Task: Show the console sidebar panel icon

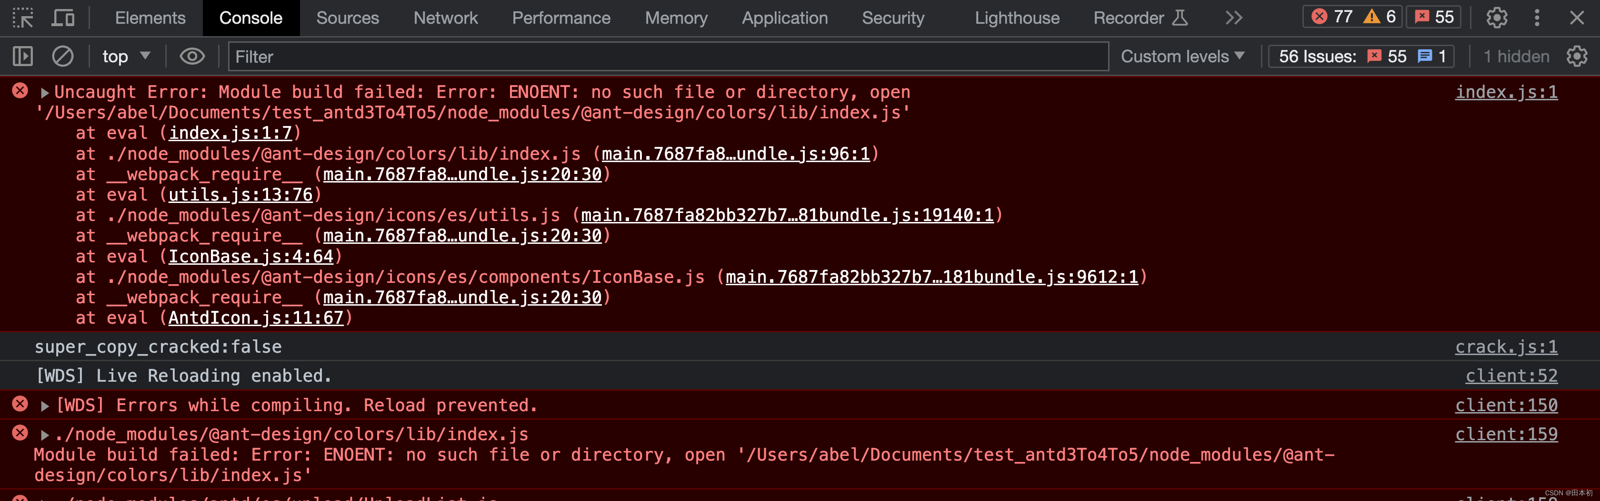Action: click(x=23, y=57)
